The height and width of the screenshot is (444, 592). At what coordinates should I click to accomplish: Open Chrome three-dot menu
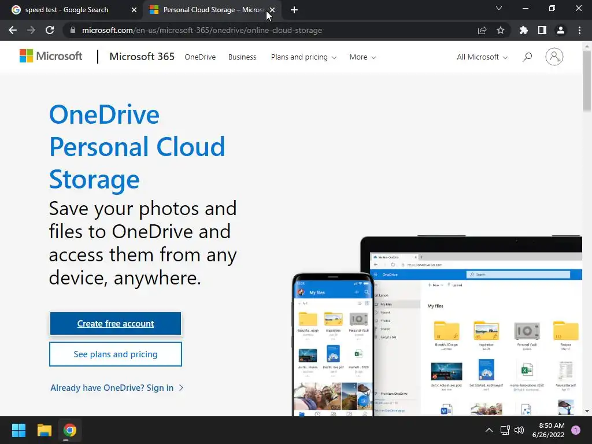coord(579,30)
